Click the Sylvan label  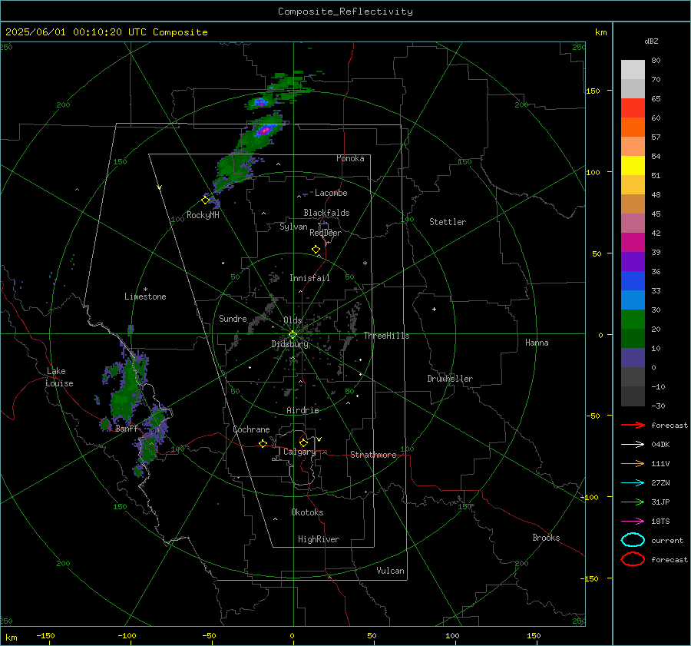[x=293, y=227]
